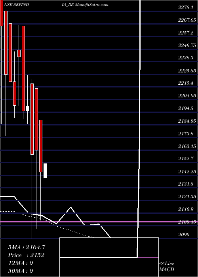Click the MunafaSutra.com text
Image resolution: width=198 pixels, height=277 pixels.
coord(92,5)
